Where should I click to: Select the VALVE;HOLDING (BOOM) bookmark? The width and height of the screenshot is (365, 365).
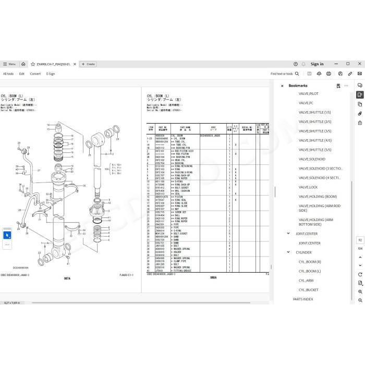pyautogui.click(x=318, y=197)
